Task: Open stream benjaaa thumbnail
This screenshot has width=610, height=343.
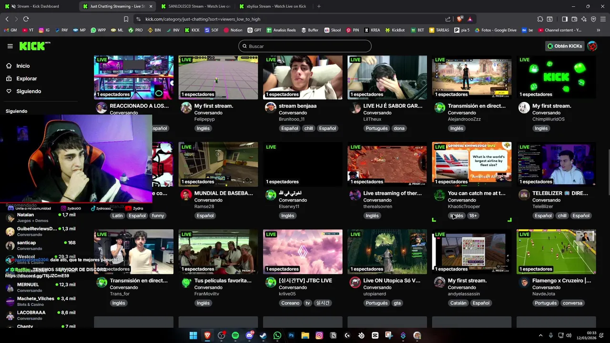Action: [303, 78]
